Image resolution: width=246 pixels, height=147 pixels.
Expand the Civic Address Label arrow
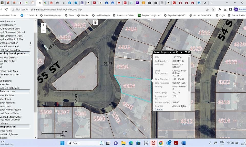pos(30,47)
